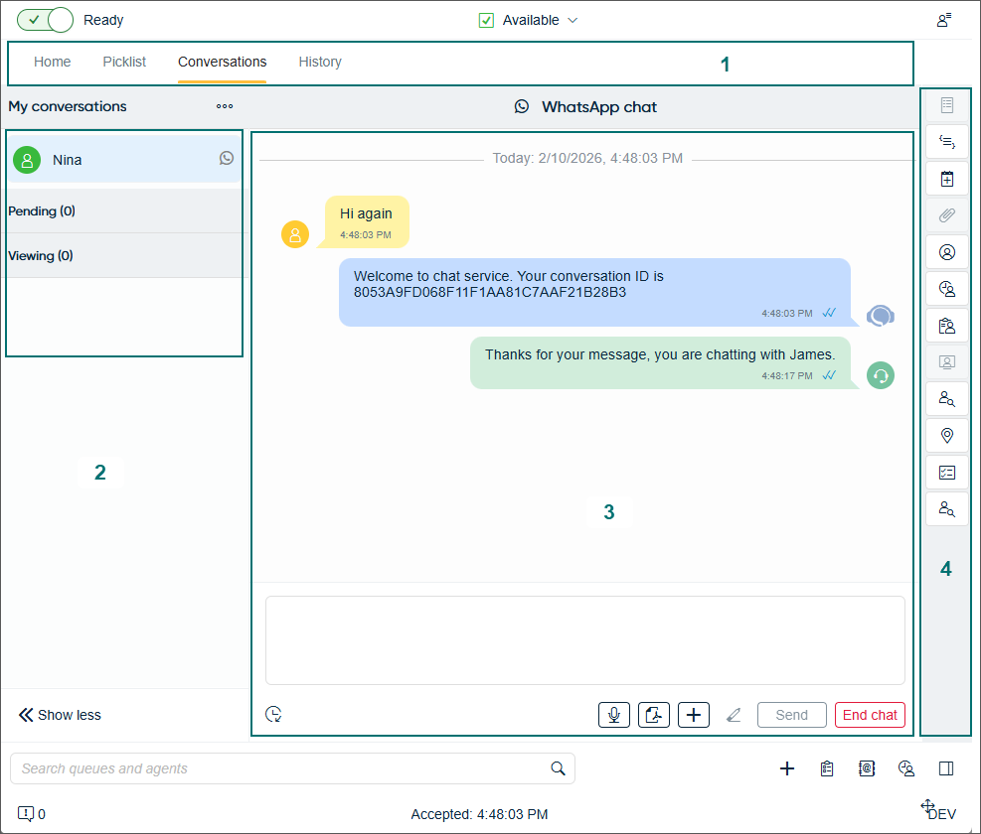Viewport: 981px width, 834px height.
Task: Click the red End chat button
Action: 870,715
